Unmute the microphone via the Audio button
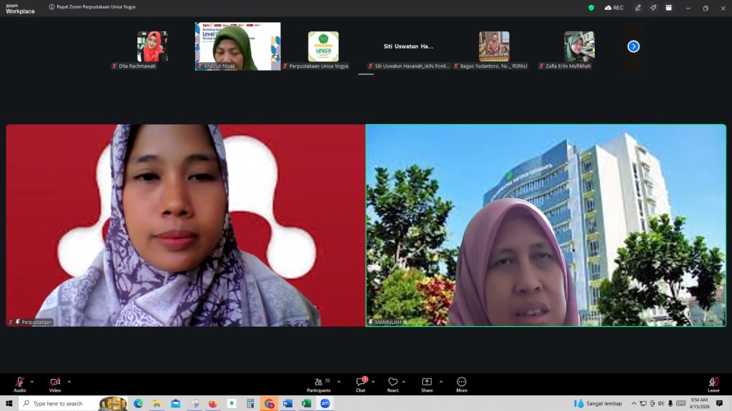The width and height of the screenshot is (732, 411). click(19, 383)
